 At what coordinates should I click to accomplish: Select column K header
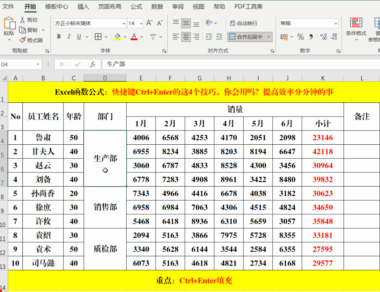coord(323,78)
